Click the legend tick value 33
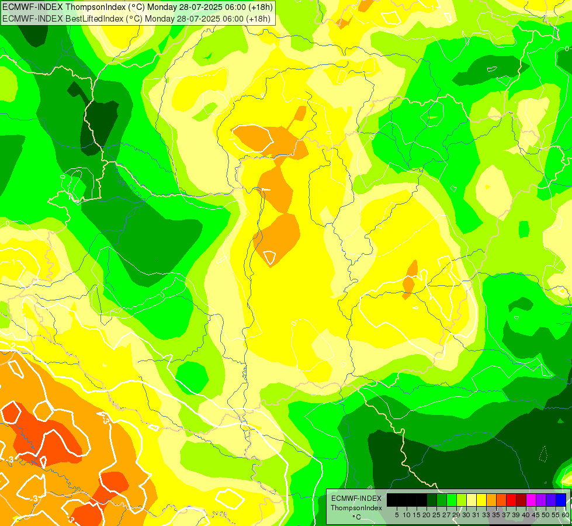 click(x=486, y=515)
